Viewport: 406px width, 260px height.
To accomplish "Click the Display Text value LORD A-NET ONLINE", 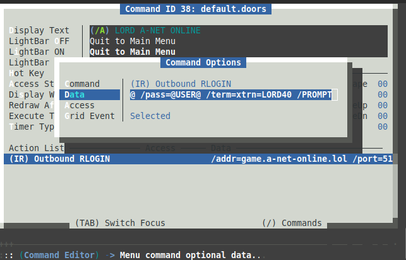I will 145,30.
